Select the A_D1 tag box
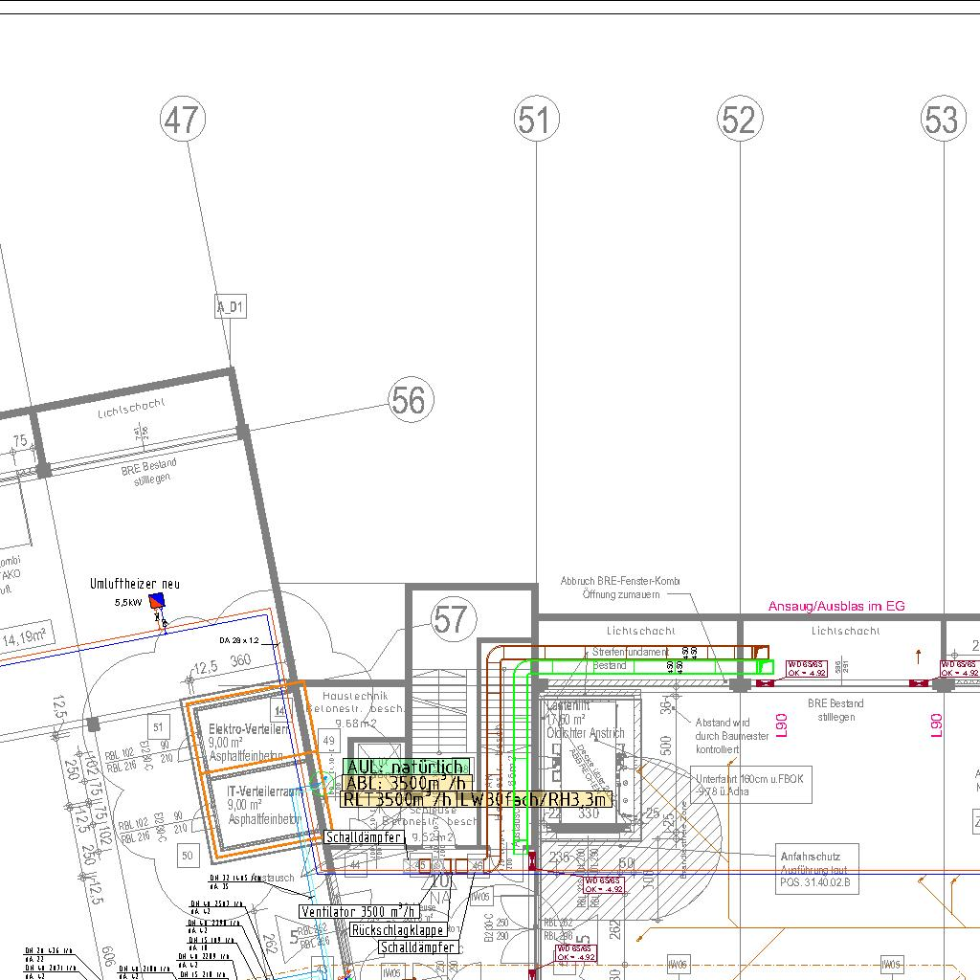 click(x=231, y=307)
